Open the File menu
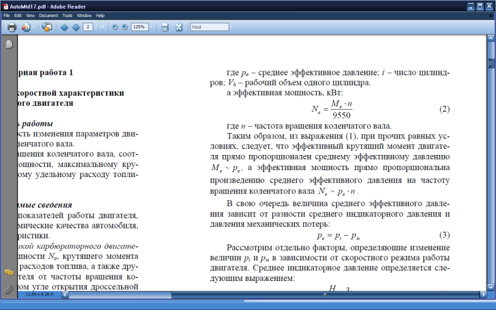This screenshot has width=496, height=310. pyautogui.click(x=7, y=16)
